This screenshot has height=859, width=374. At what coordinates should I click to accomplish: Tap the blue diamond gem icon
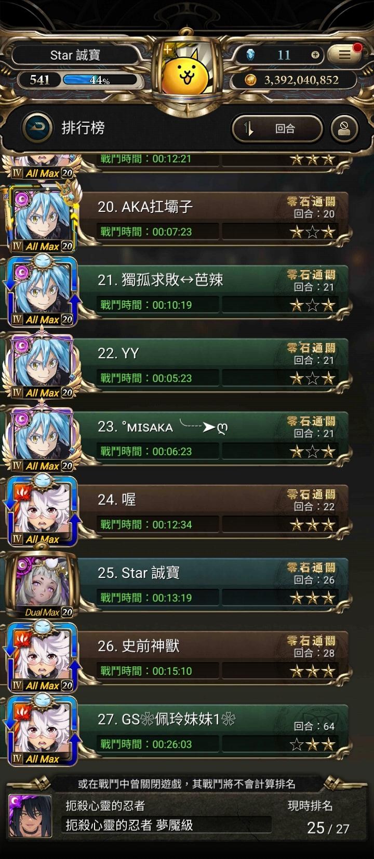coord(250,55)
